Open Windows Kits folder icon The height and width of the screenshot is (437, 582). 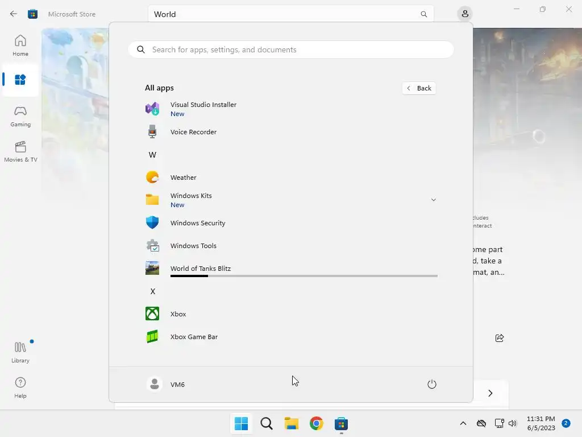click(x=152, y=200)
